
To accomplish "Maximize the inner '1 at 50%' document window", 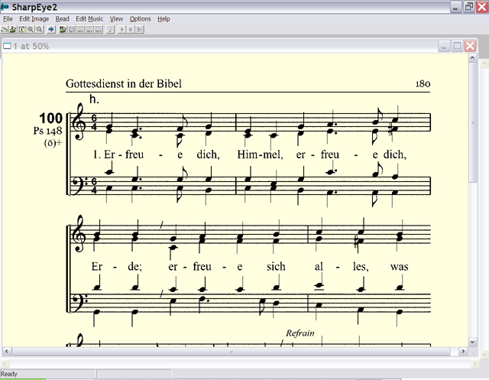I will pos(457,46).
